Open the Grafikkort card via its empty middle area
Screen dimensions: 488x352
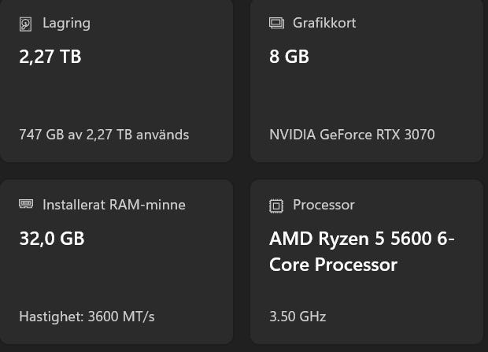[366, 94]
